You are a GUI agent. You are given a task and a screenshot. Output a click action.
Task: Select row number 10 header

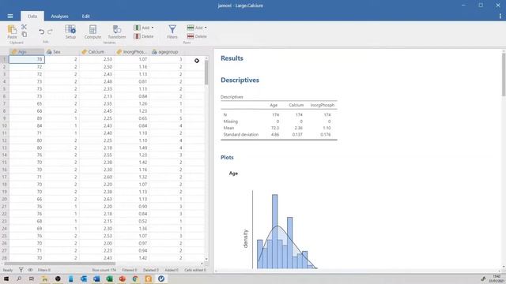[5, 125]
